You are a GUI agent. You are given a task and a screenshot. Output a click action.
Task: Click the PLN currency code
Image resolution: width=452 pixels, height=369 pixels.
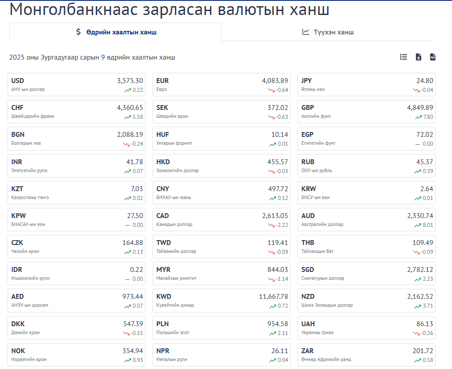[x=162, y=324]
